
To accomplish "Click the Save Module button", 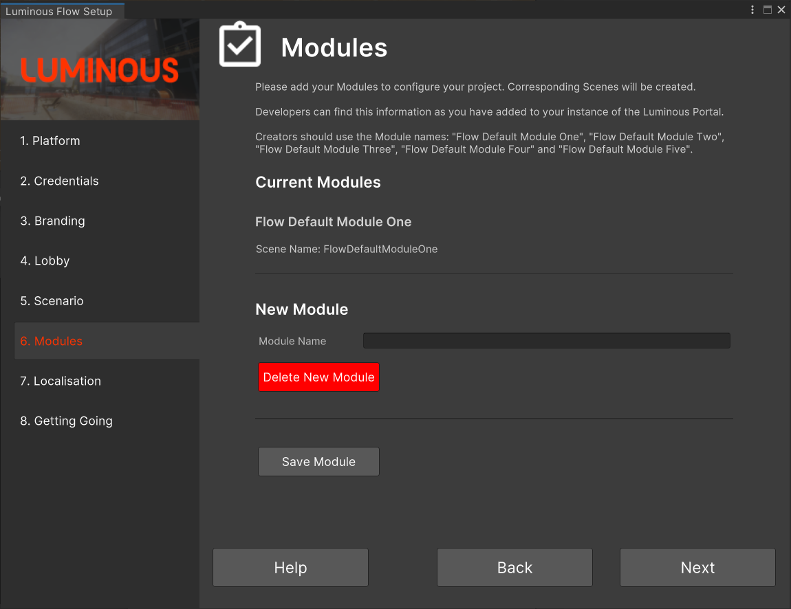I will pos(318,462).
